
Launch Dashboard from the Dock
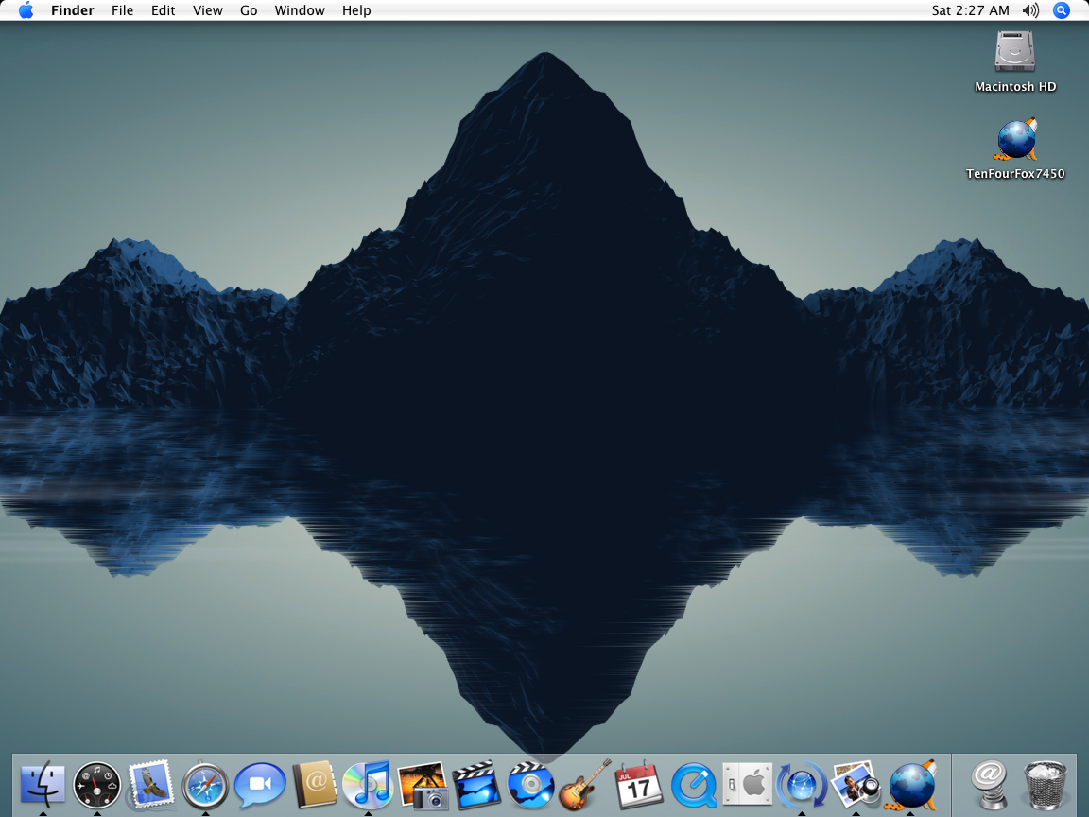pyautogui.click(x=97, y=785)
